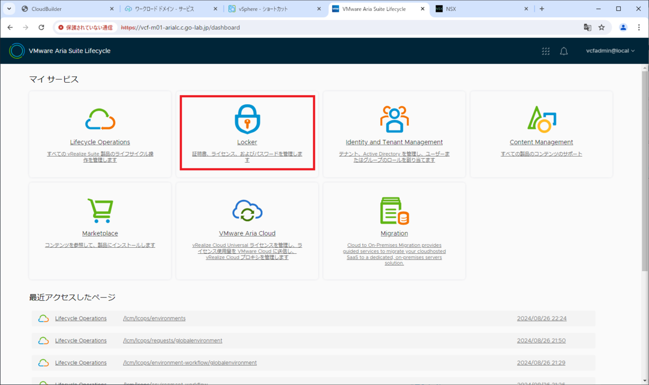Click the Lifecycle Operations card title link
Image resolution: width=649 pixels, height=385 pixels.
click(100, 143)
